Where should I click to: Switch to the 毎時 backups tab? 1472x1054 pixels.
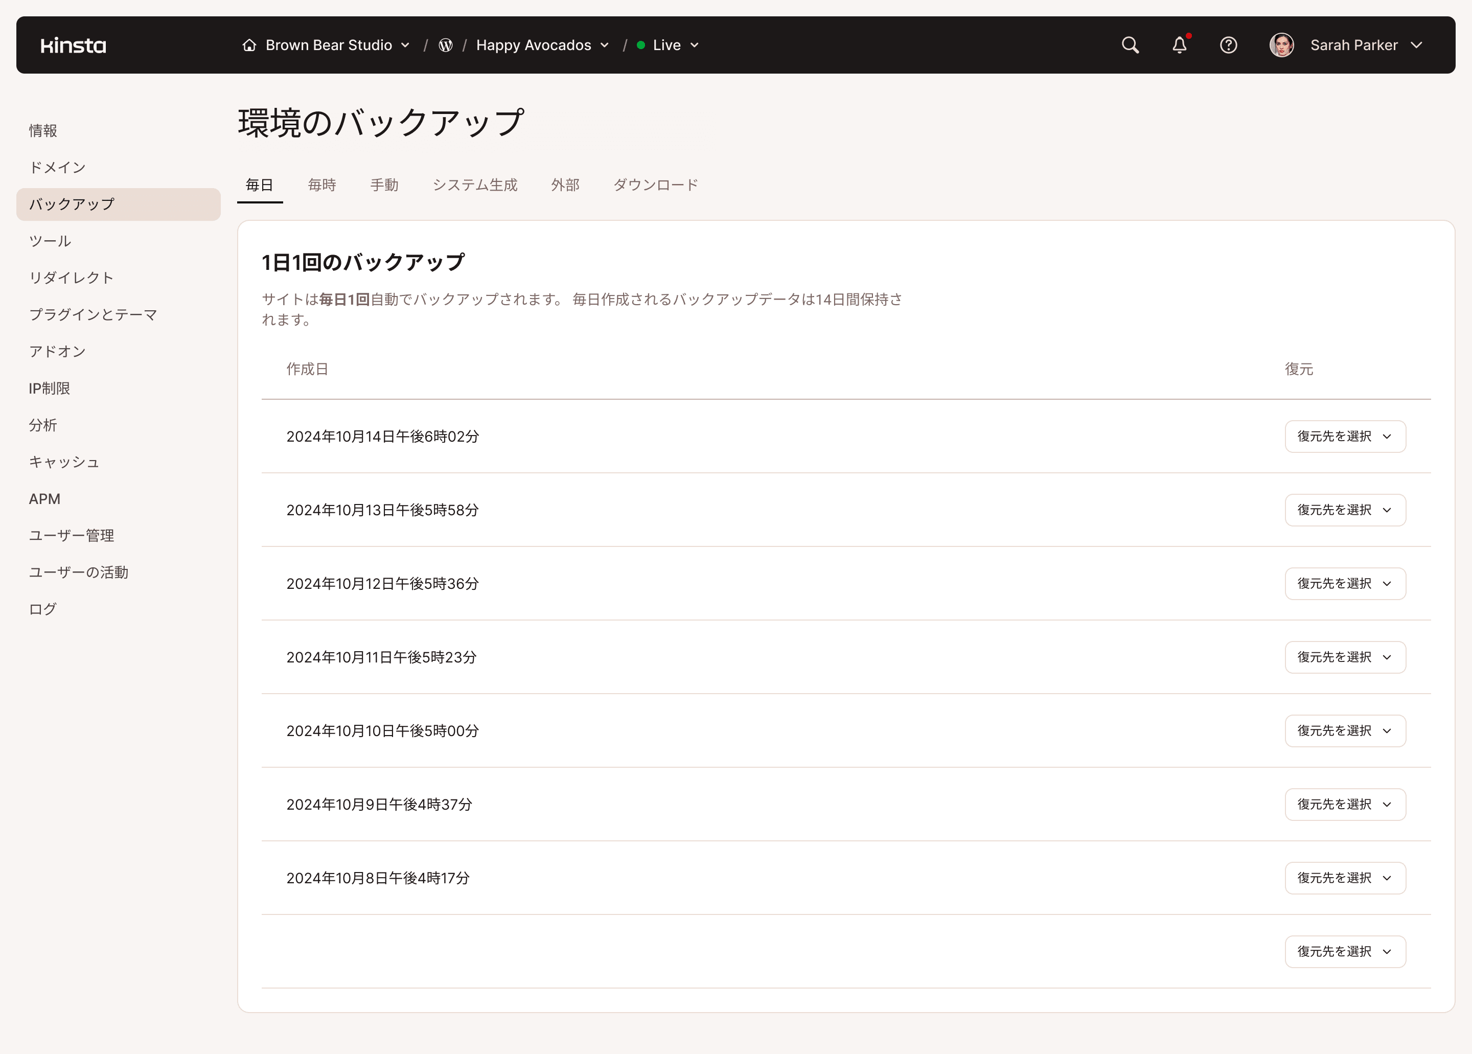[321, 185]
